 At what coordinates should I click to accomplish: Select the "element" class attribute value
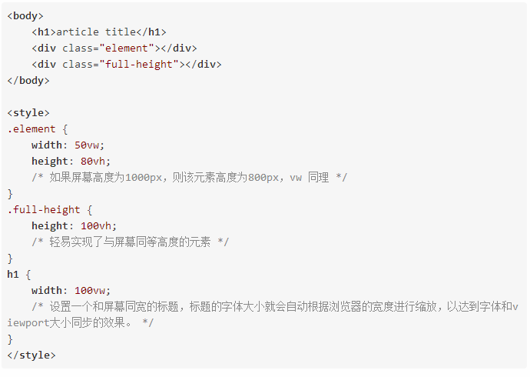[127, 48]
